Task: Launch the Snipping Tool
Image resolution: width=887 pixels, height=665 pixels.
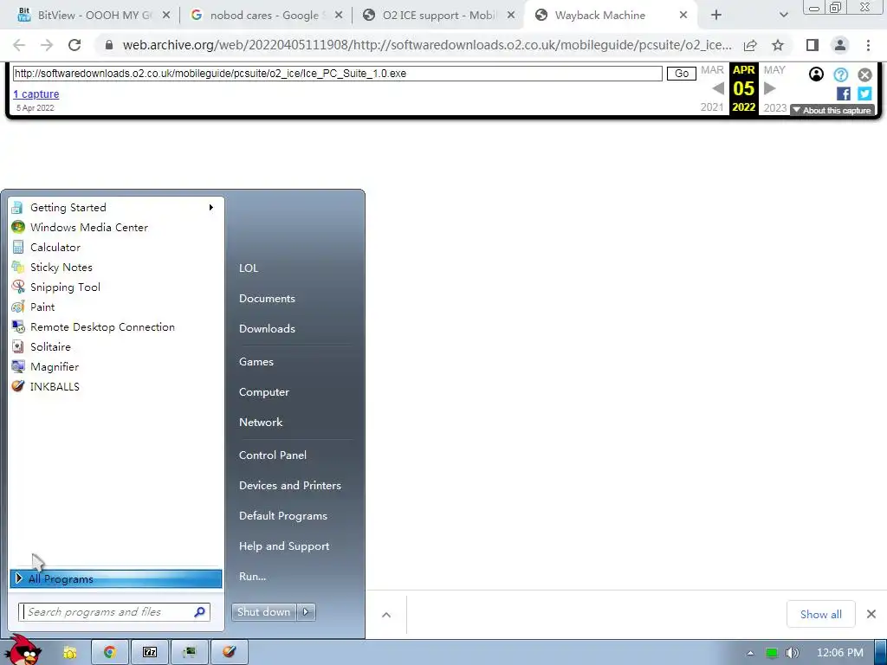Action: tap(115, 287)
